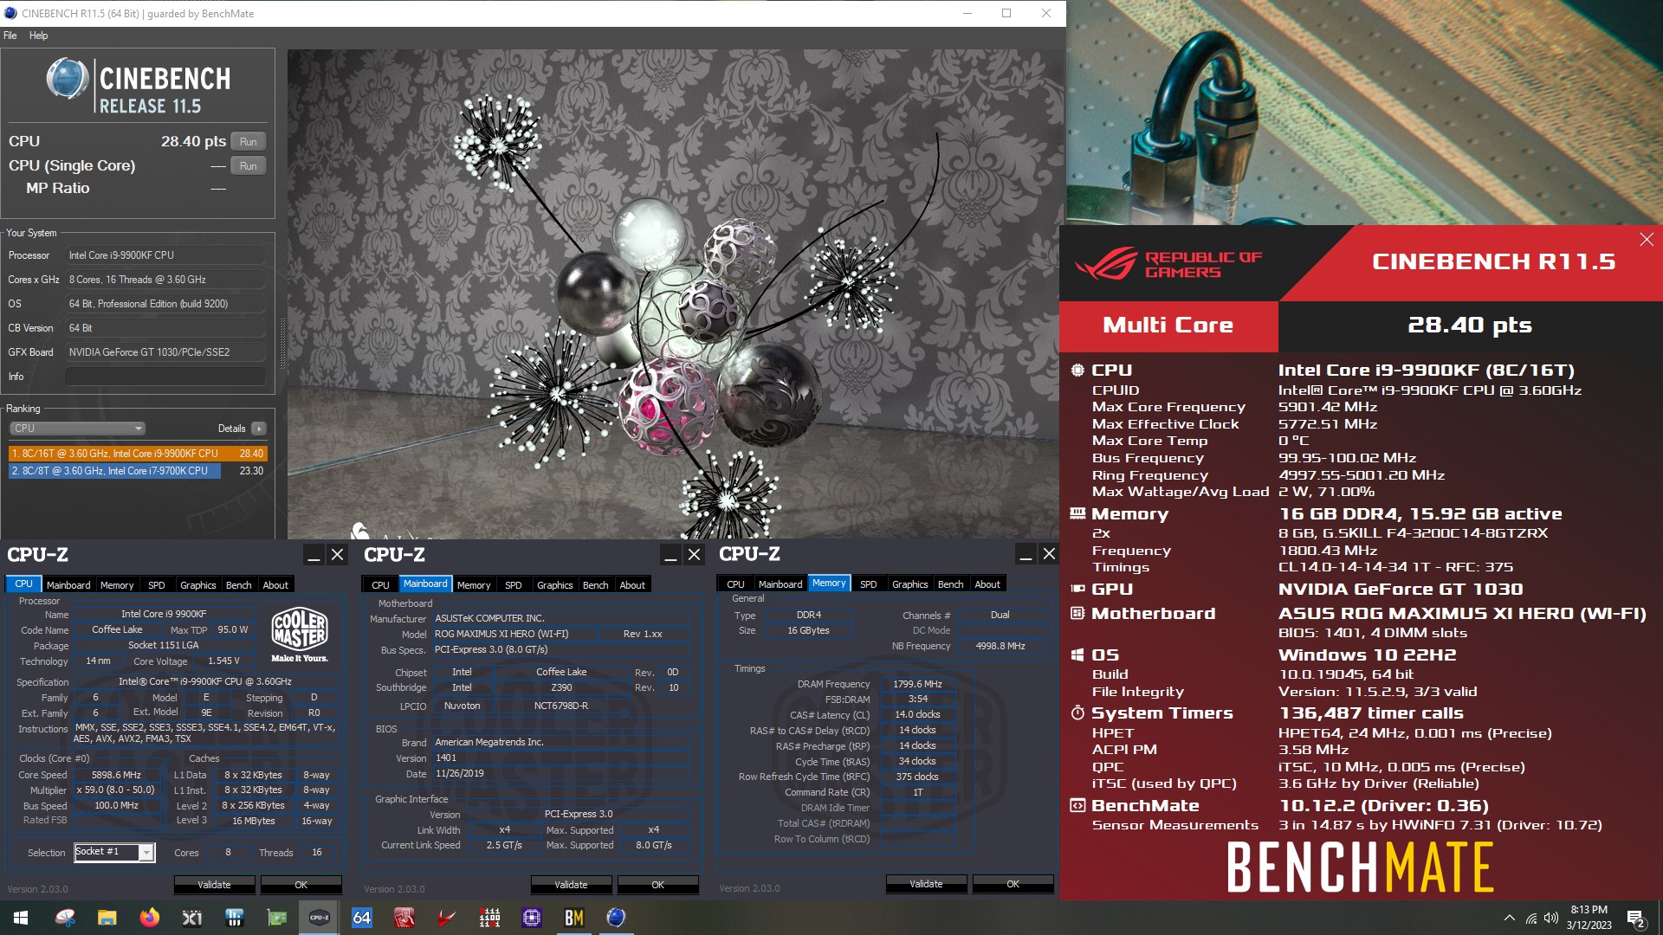
Task: Click the NB Frequency value 4998.8 MHz
Action: pyautogui.click(x=1000, y=646)
